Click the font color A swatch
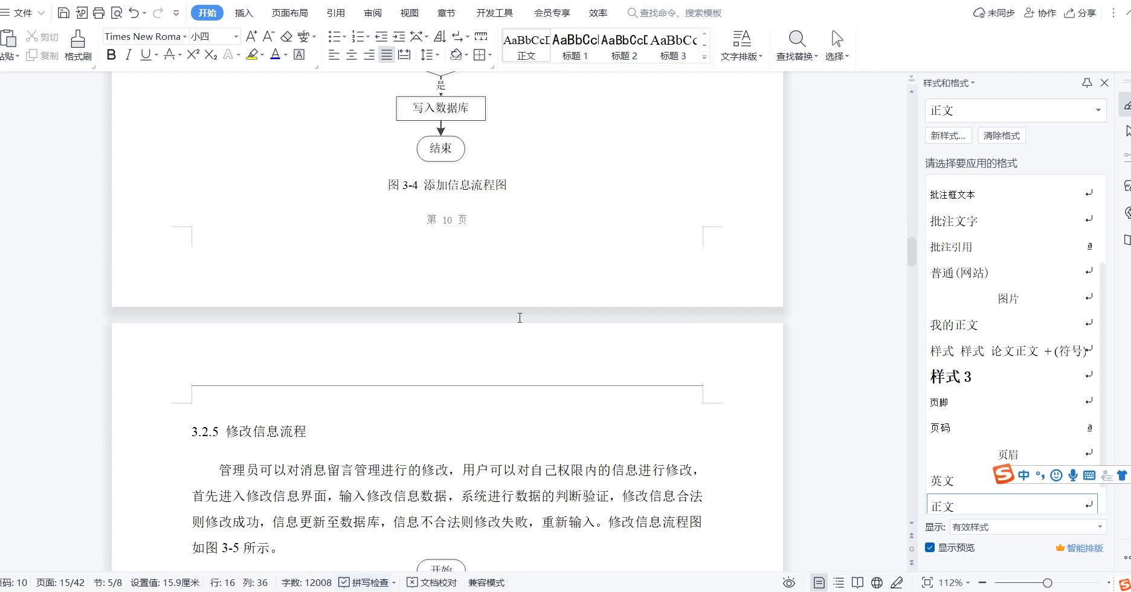This screenshot has height=592, width=1131. pyautogui.click(x=275, y=55)
